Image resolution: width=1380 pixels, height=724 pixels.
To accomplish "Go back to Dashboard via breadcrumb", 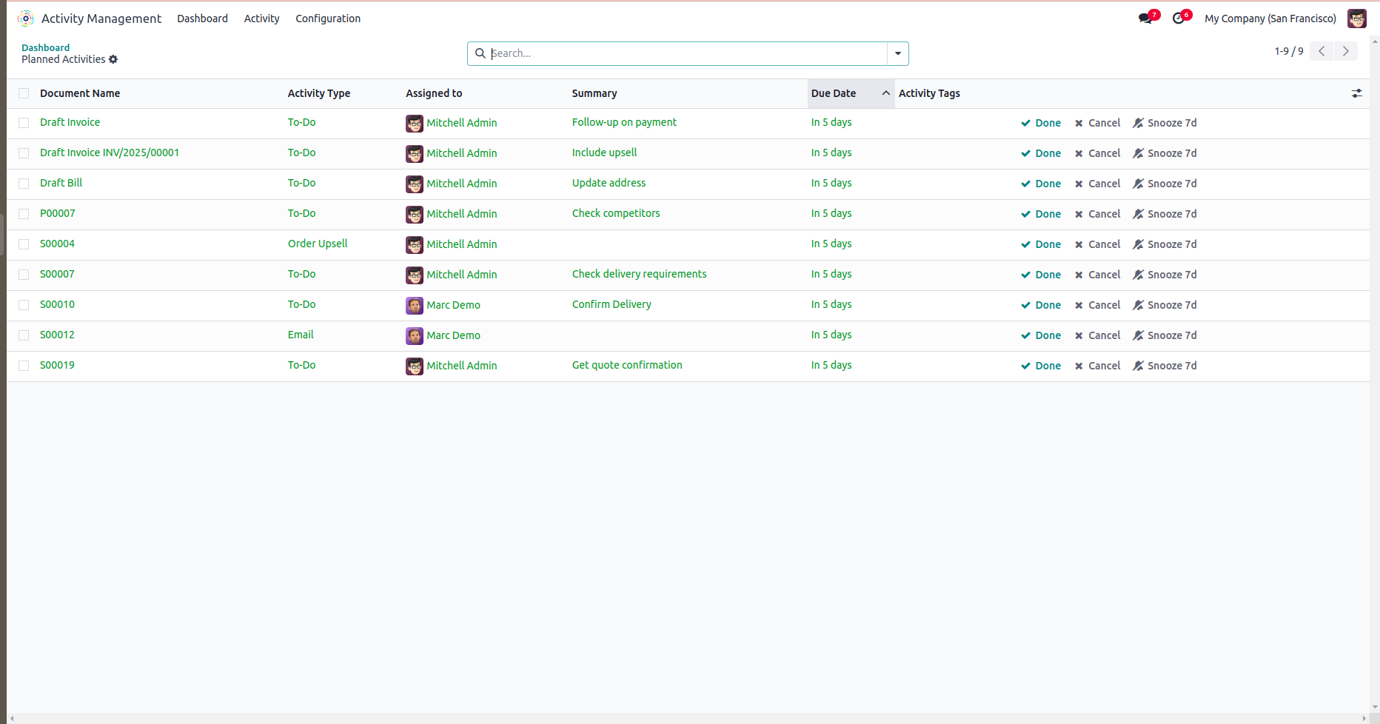I will pyautogui.click(x=45, y=47).
